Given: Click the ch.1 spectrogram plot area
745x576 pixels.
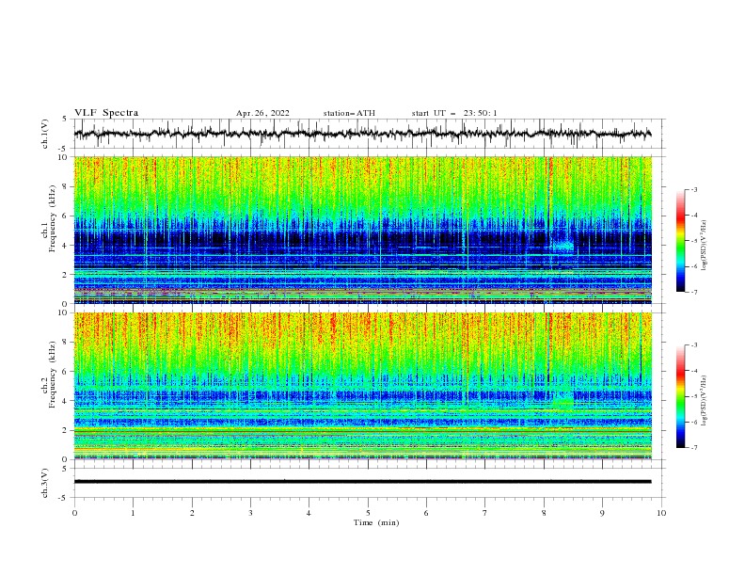Looking at the screenshot, I should (x=362, y=230).
